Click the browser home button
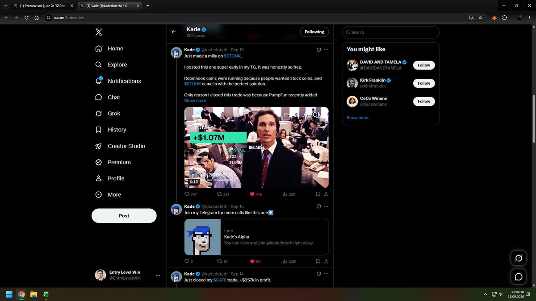Image resolution: width=536 pixels, height=301 pixels. (36, 17)
